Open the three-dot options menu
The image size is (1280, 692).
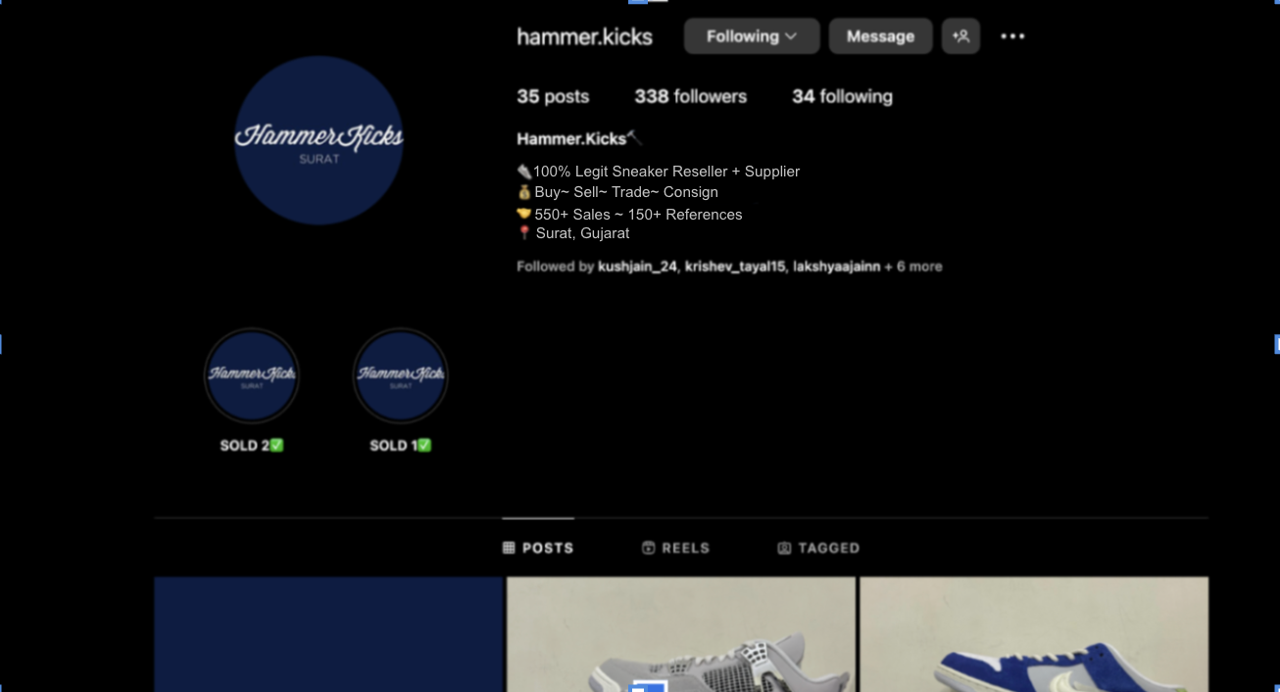tap(1012, 36)
